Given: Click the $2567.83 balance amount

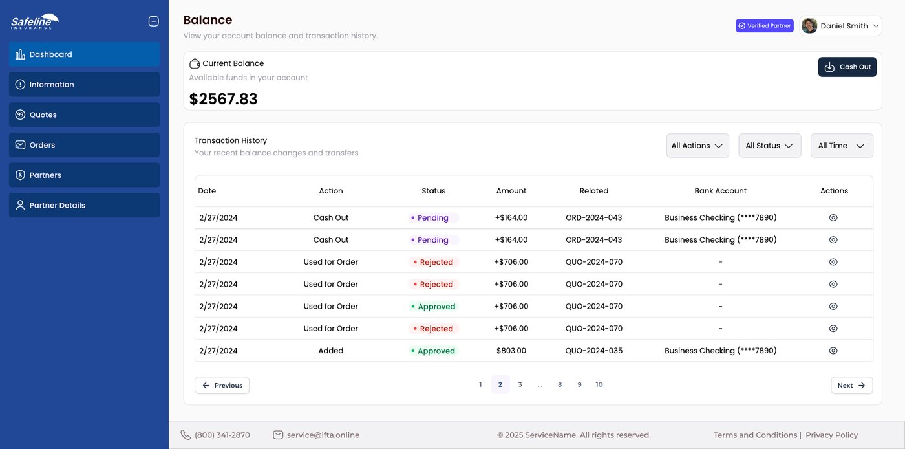Looking at the screenshot, I should click(x=223, y=99).
